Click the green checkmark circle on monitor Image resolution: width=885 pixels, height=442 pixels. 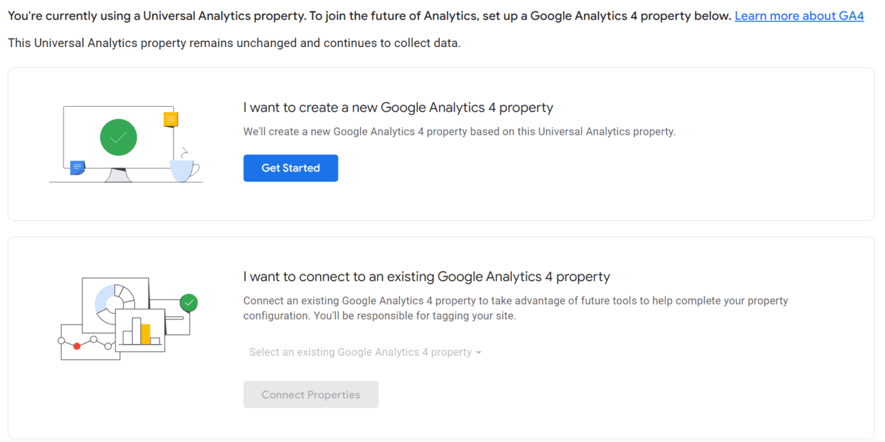(x=118, y=137)
